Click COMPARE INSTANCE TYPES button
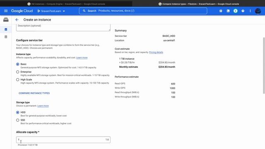The height and width of the screenshot is (149, 265). 34,93
